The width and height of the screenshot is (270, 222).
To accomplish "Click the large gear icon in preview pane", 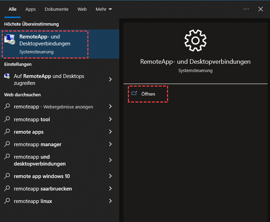I will click(x=195, y=41).
